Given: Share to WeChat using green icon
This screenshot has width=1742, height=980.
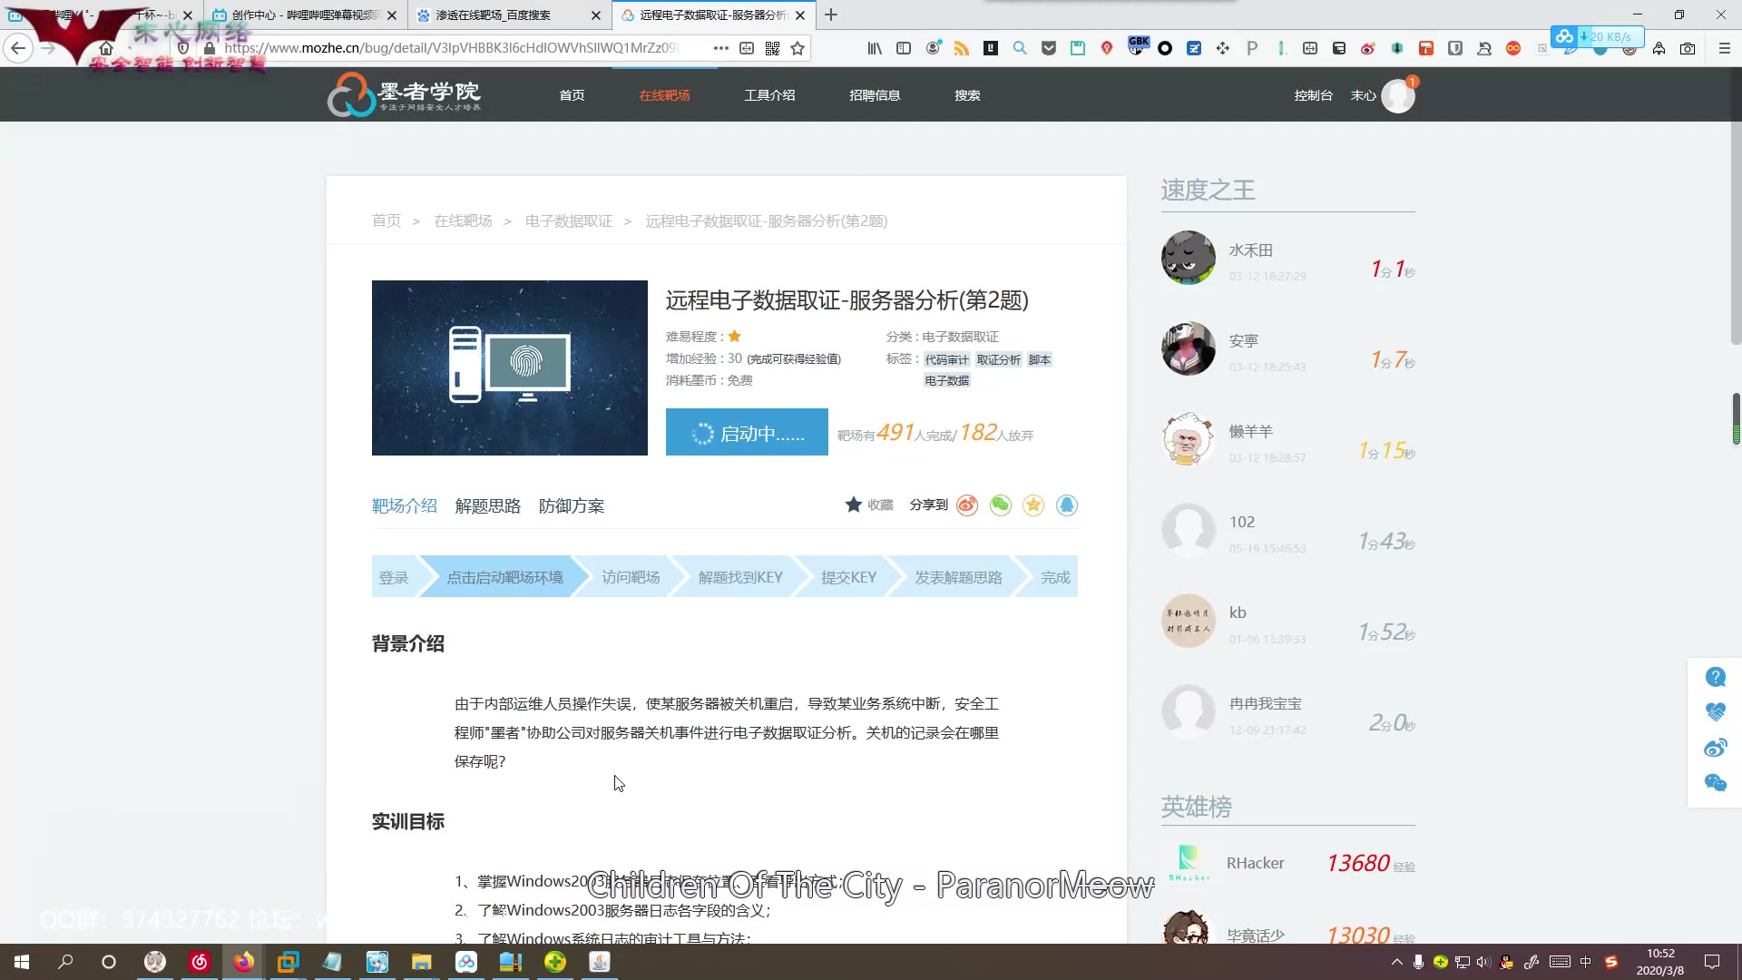Looking at the screenshot, I should (1001, 505).
